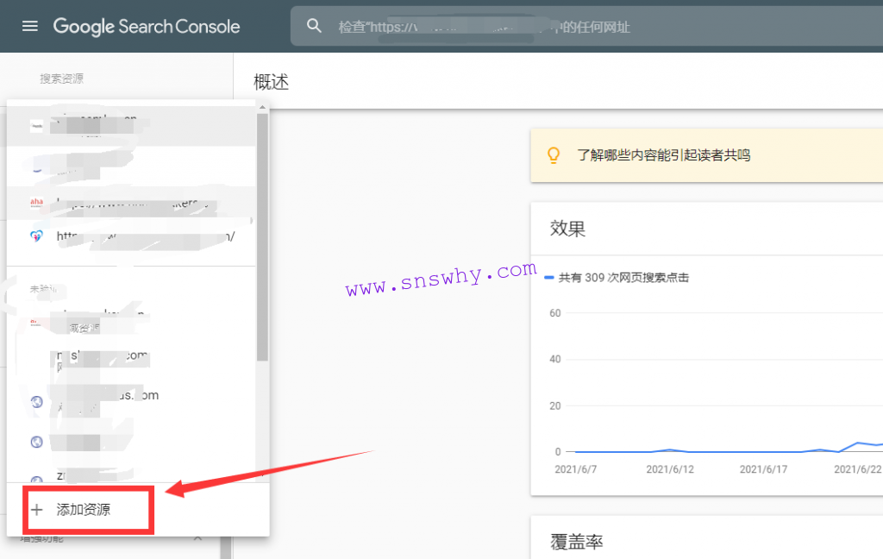Open the 效果 performance card header
883x559 pixels.
(568, 229)
